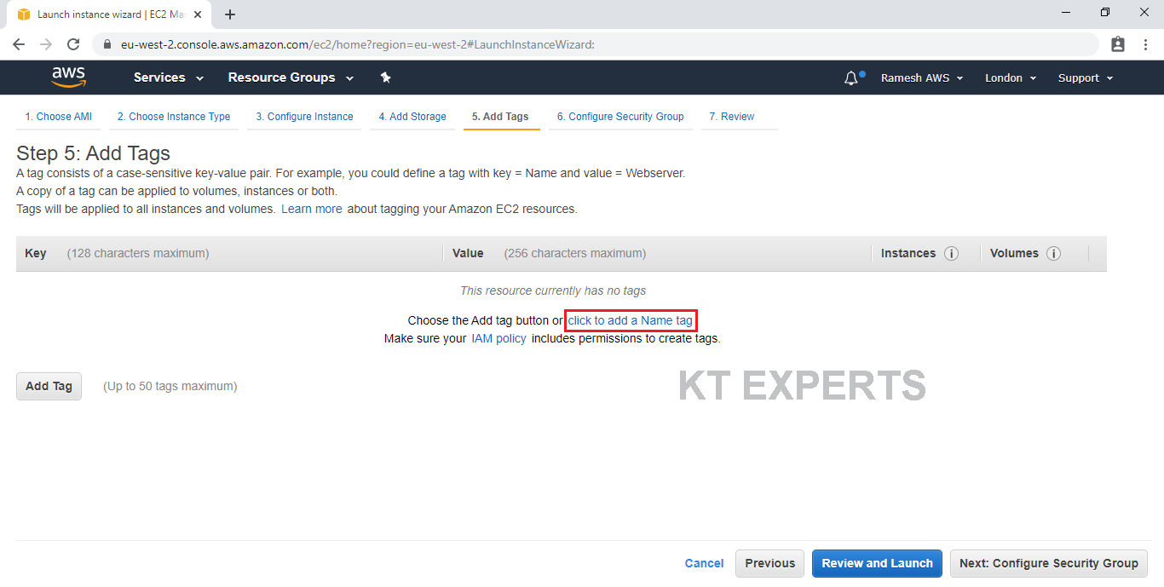1164x587 pixels.
Task: Click the site lock icon in address bar
Action: point(107,44)
